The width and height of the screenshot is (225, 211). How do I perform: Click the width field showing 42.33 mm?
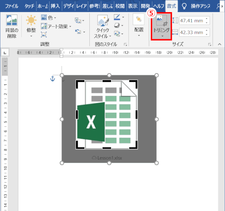[x=192, y=32]
